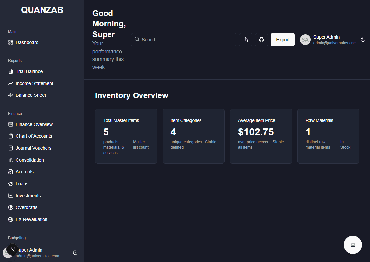This screenshot has height=262, width=370.
Task: Click the Export button
Action: pos(283,40)
